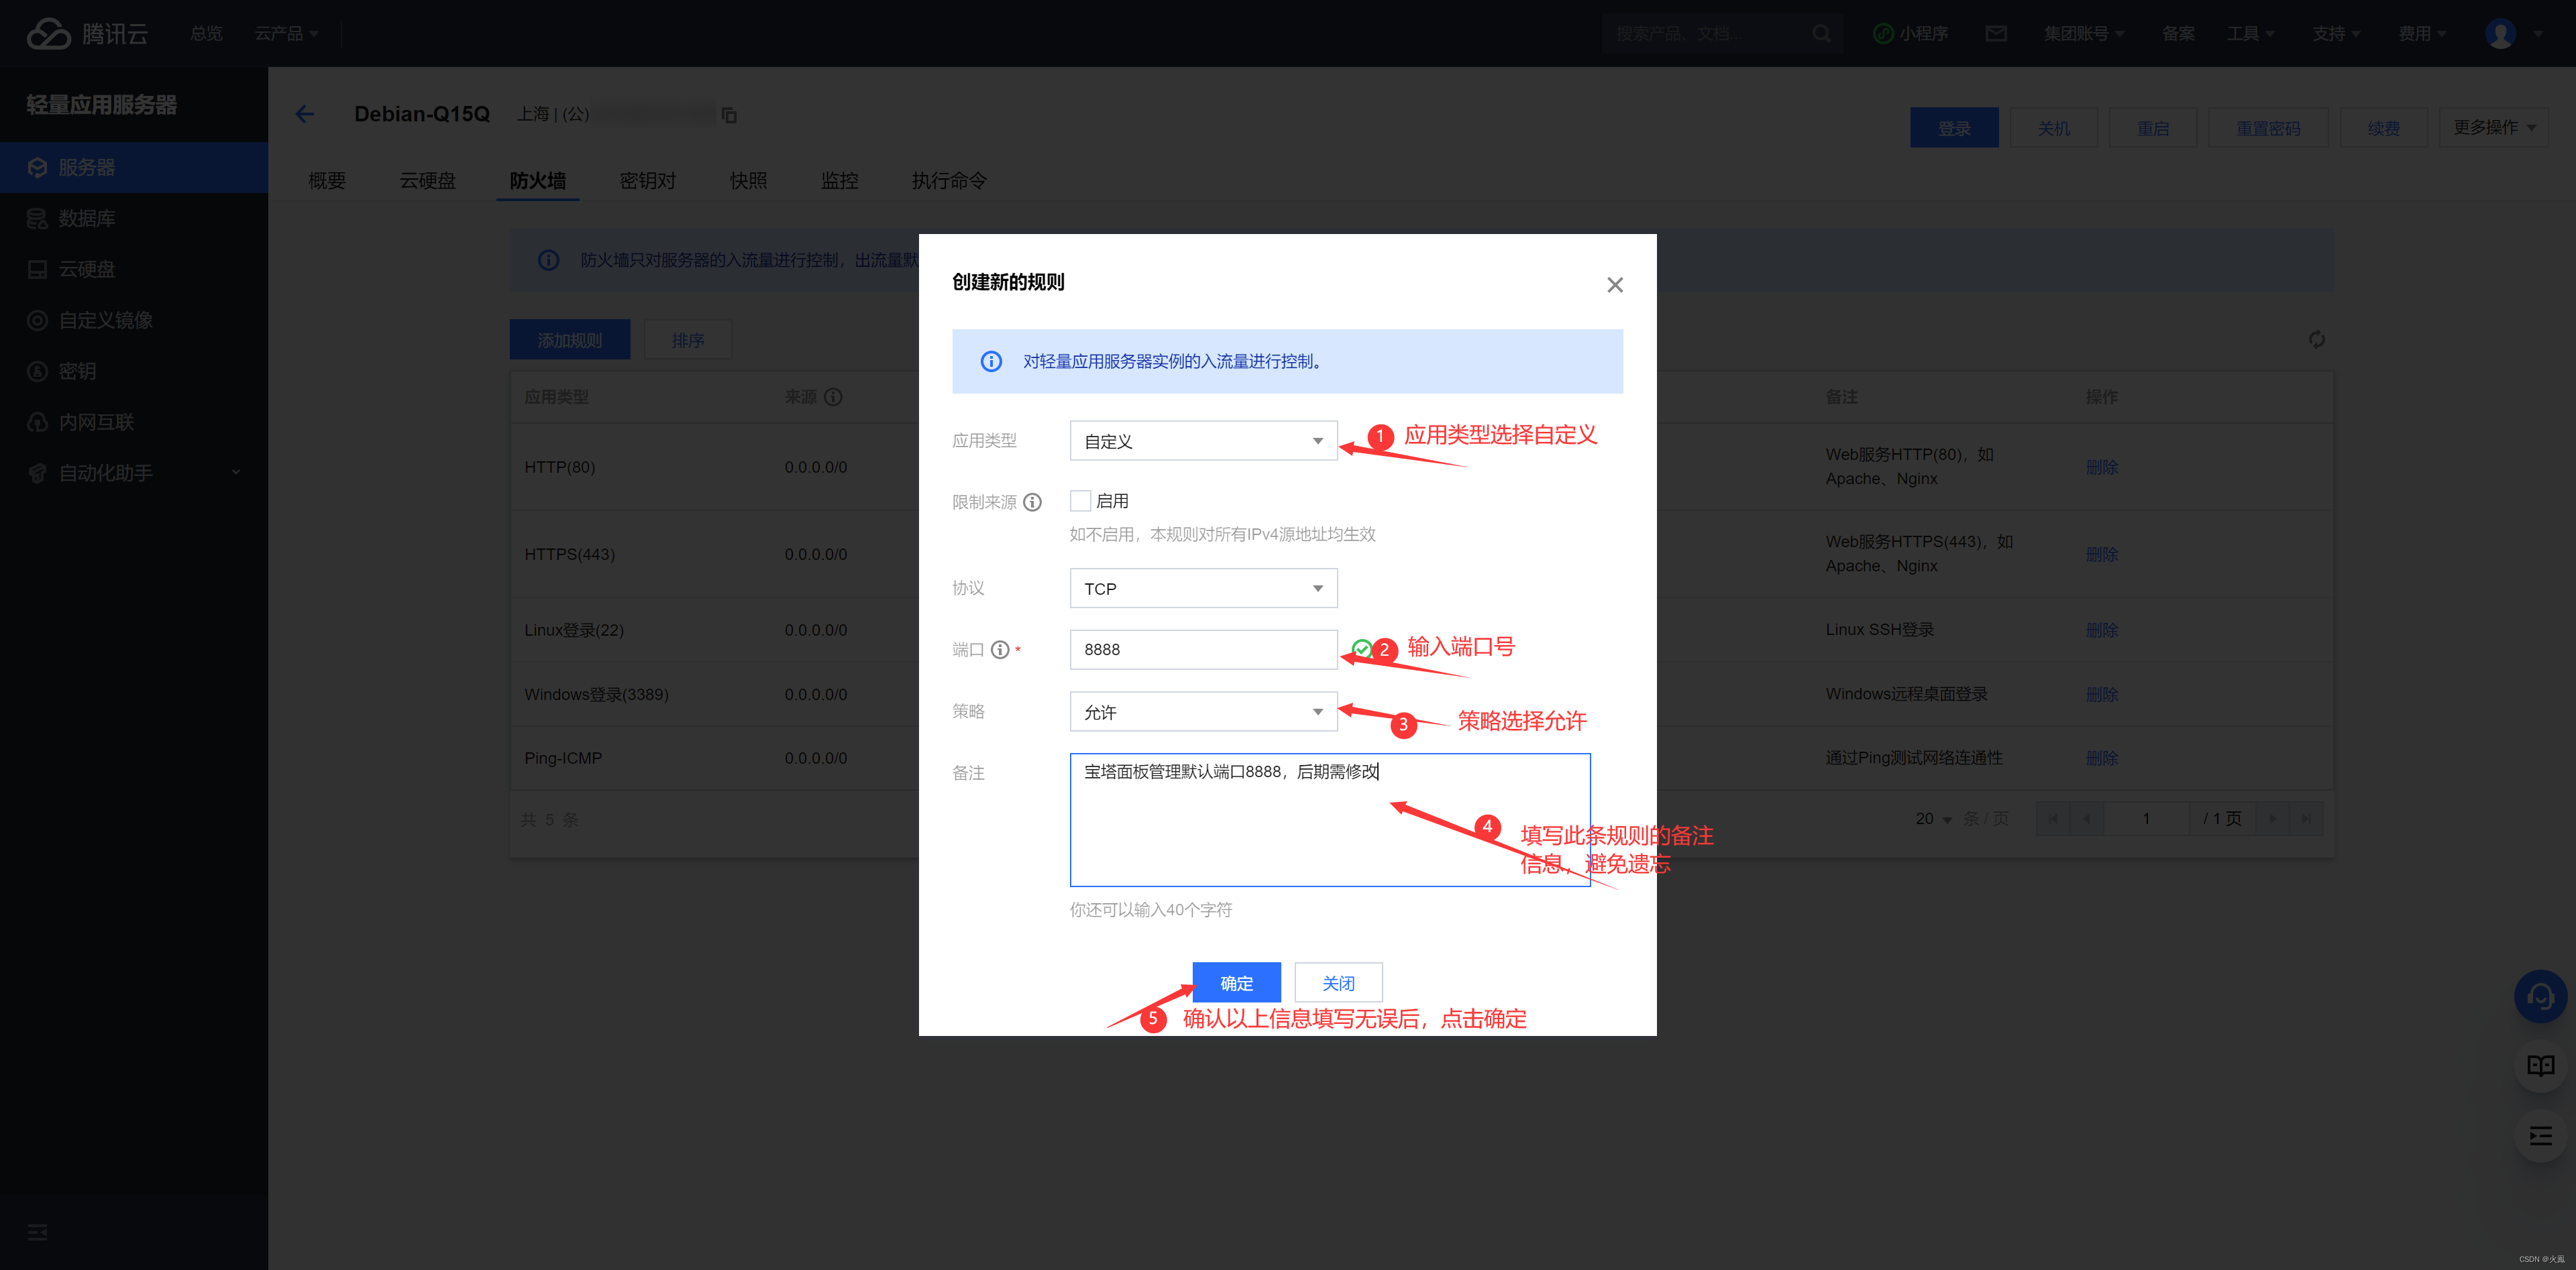The width and height of the screenshot is (2576, 1270).
Task: Switch to the 执行命令 tab
Action: [949, 180]
